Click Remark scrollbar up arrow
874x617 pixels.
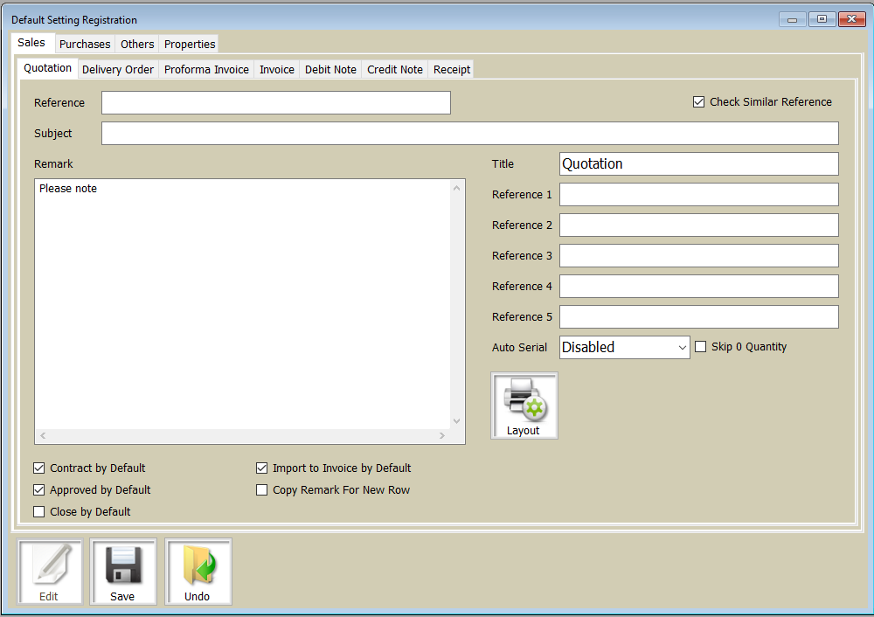click(x=456, y=189)
